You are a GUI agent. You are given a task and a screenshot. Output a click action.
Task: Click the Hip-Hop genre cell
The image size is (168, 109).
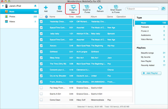pos(111,46)
